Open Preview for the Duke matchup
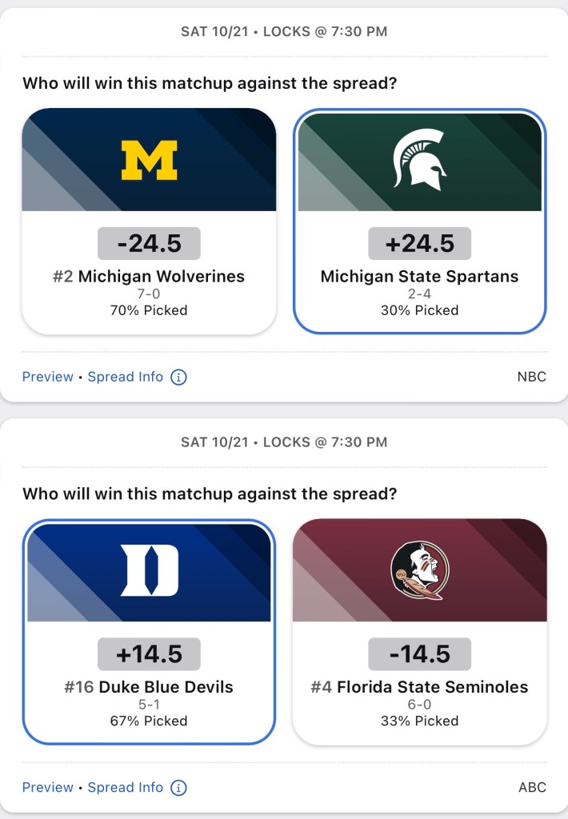The width and height of the screenshot is (568, 819). click(47, 787)
